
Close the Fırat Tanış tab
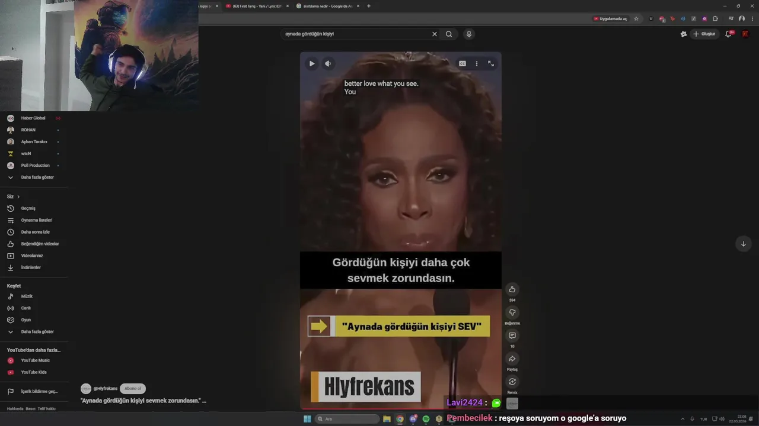pyautogui.click(x=288, y=6)
